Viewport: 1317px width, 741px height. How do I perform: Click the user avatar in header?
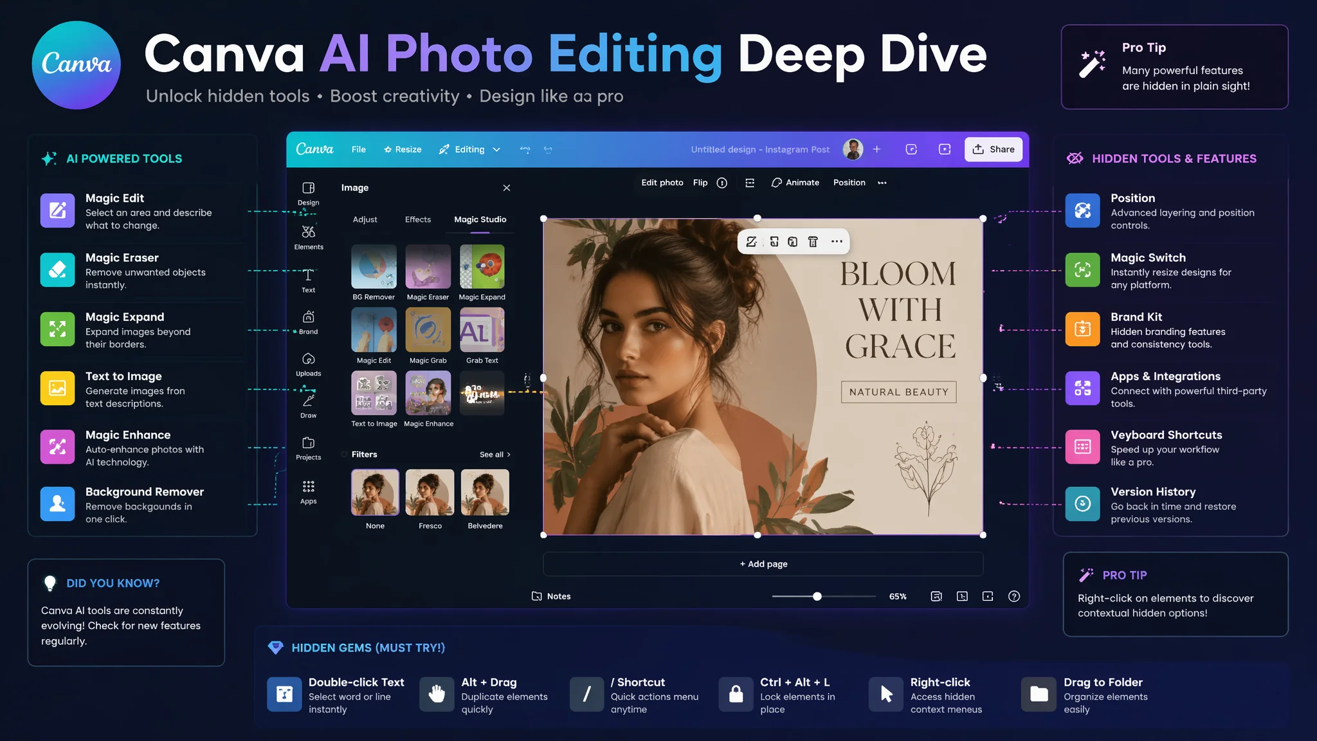click(853, 149)
